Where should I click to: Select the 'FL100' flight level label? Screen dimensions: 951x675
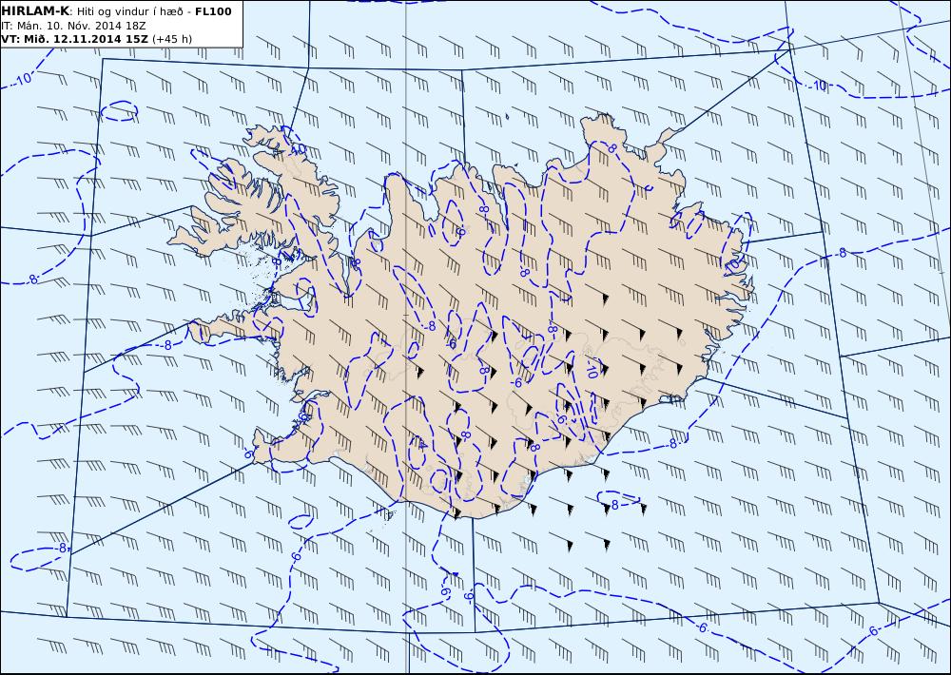click(213, 11)
